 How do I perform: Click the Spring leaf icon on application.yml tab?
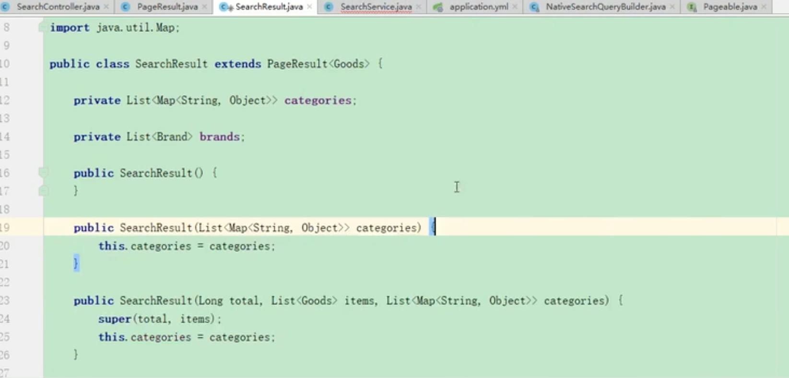[438, 7]
